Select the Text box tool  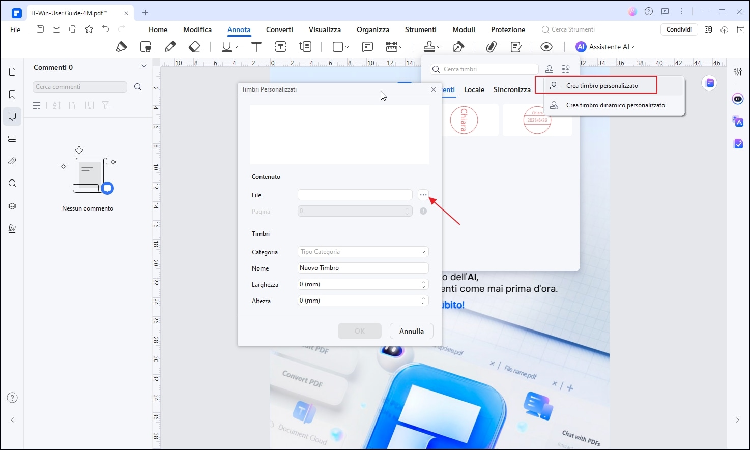click(281, 47)
